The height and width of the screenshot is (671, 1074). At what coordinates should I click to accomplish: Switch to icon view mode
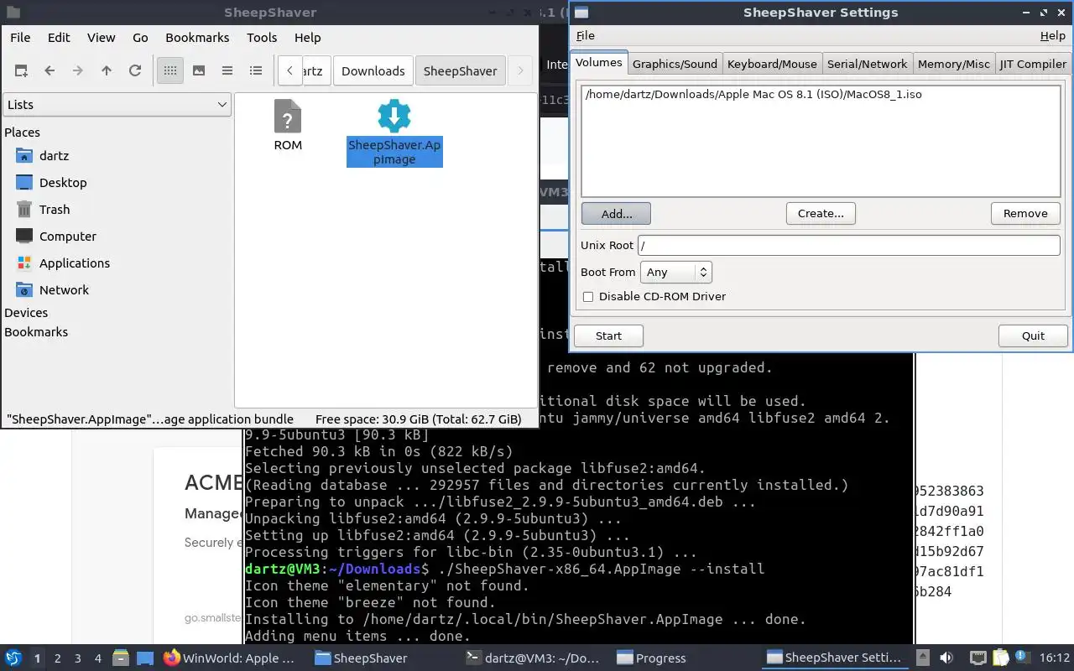(170, 71)
